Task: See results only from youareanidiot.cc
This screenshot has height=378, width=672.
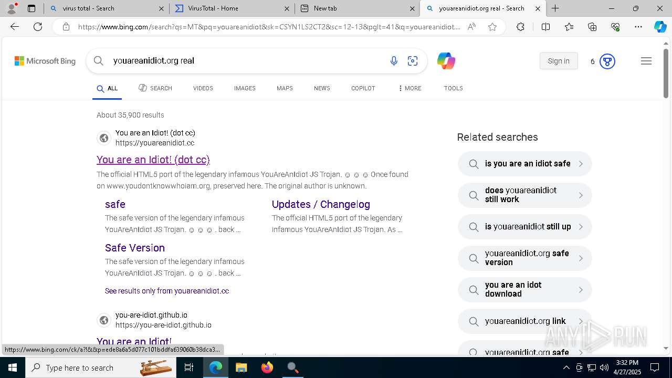Action: (167, 291)
